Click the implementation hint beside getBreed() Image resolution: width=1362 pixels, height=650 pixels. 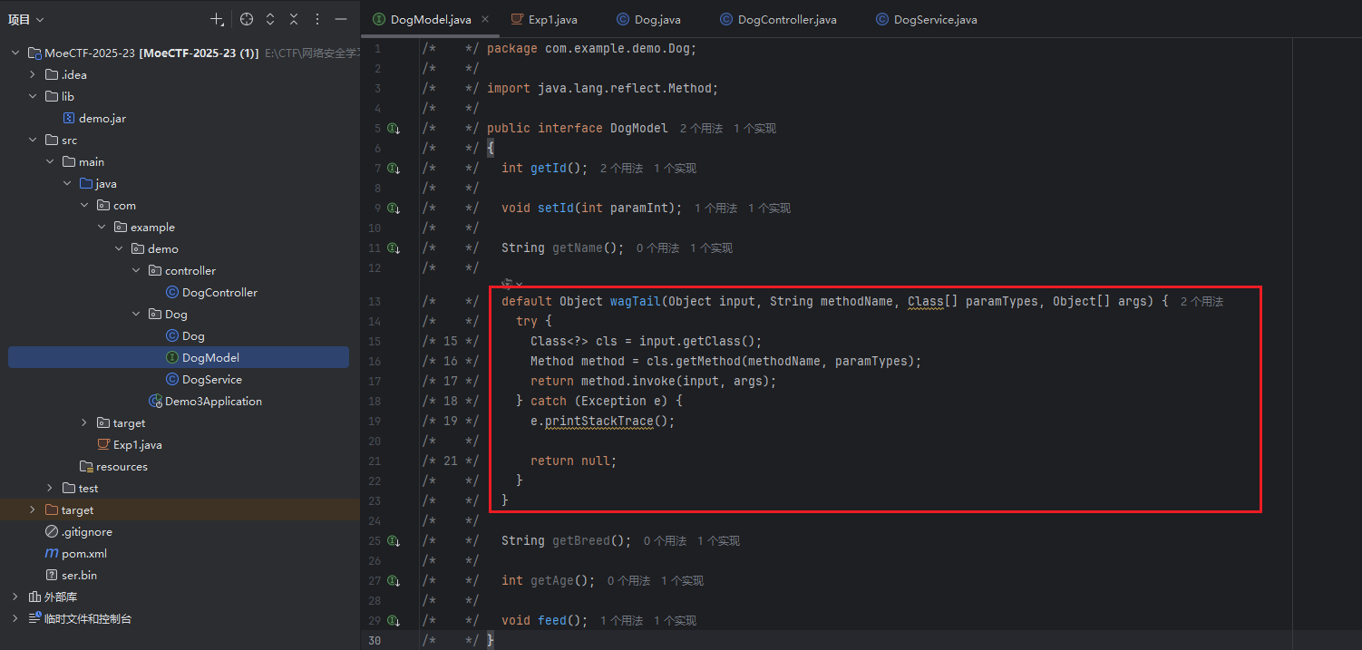click(x=718, y=541)
